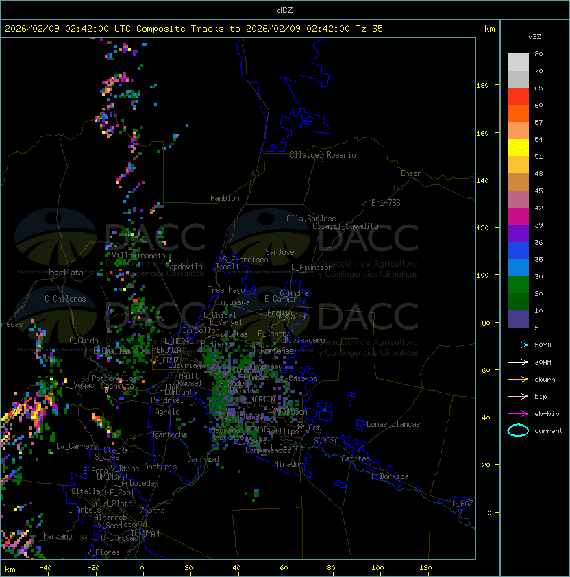570x577 pixels.
Task: Click the 'Catitas' map label
Action: (x=356, y=458)
